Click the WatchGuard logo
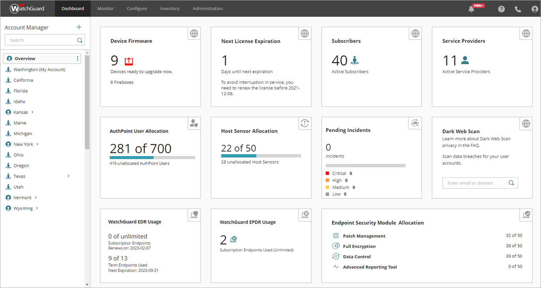 [x=27, y=8]
